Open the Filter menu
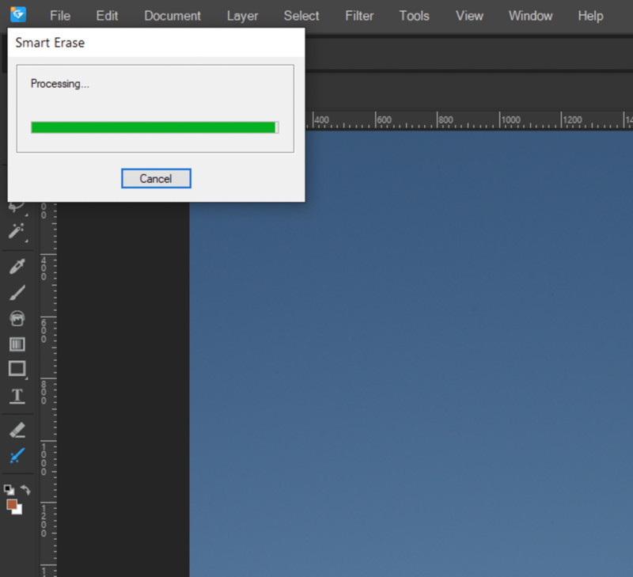 359,16
